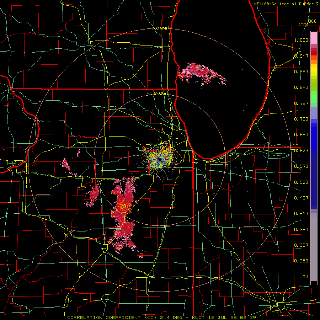The image size is (320, 320).
Task: Select the 0.680 scale value
Action: (x=301, y=135)
